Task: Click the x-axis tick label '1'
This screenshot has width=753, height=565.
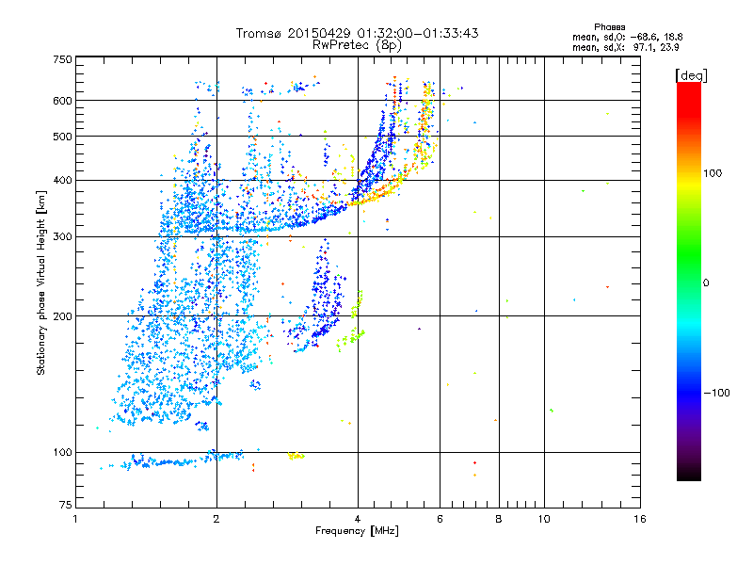Action: pyautogui.click(x=75, y=519)
